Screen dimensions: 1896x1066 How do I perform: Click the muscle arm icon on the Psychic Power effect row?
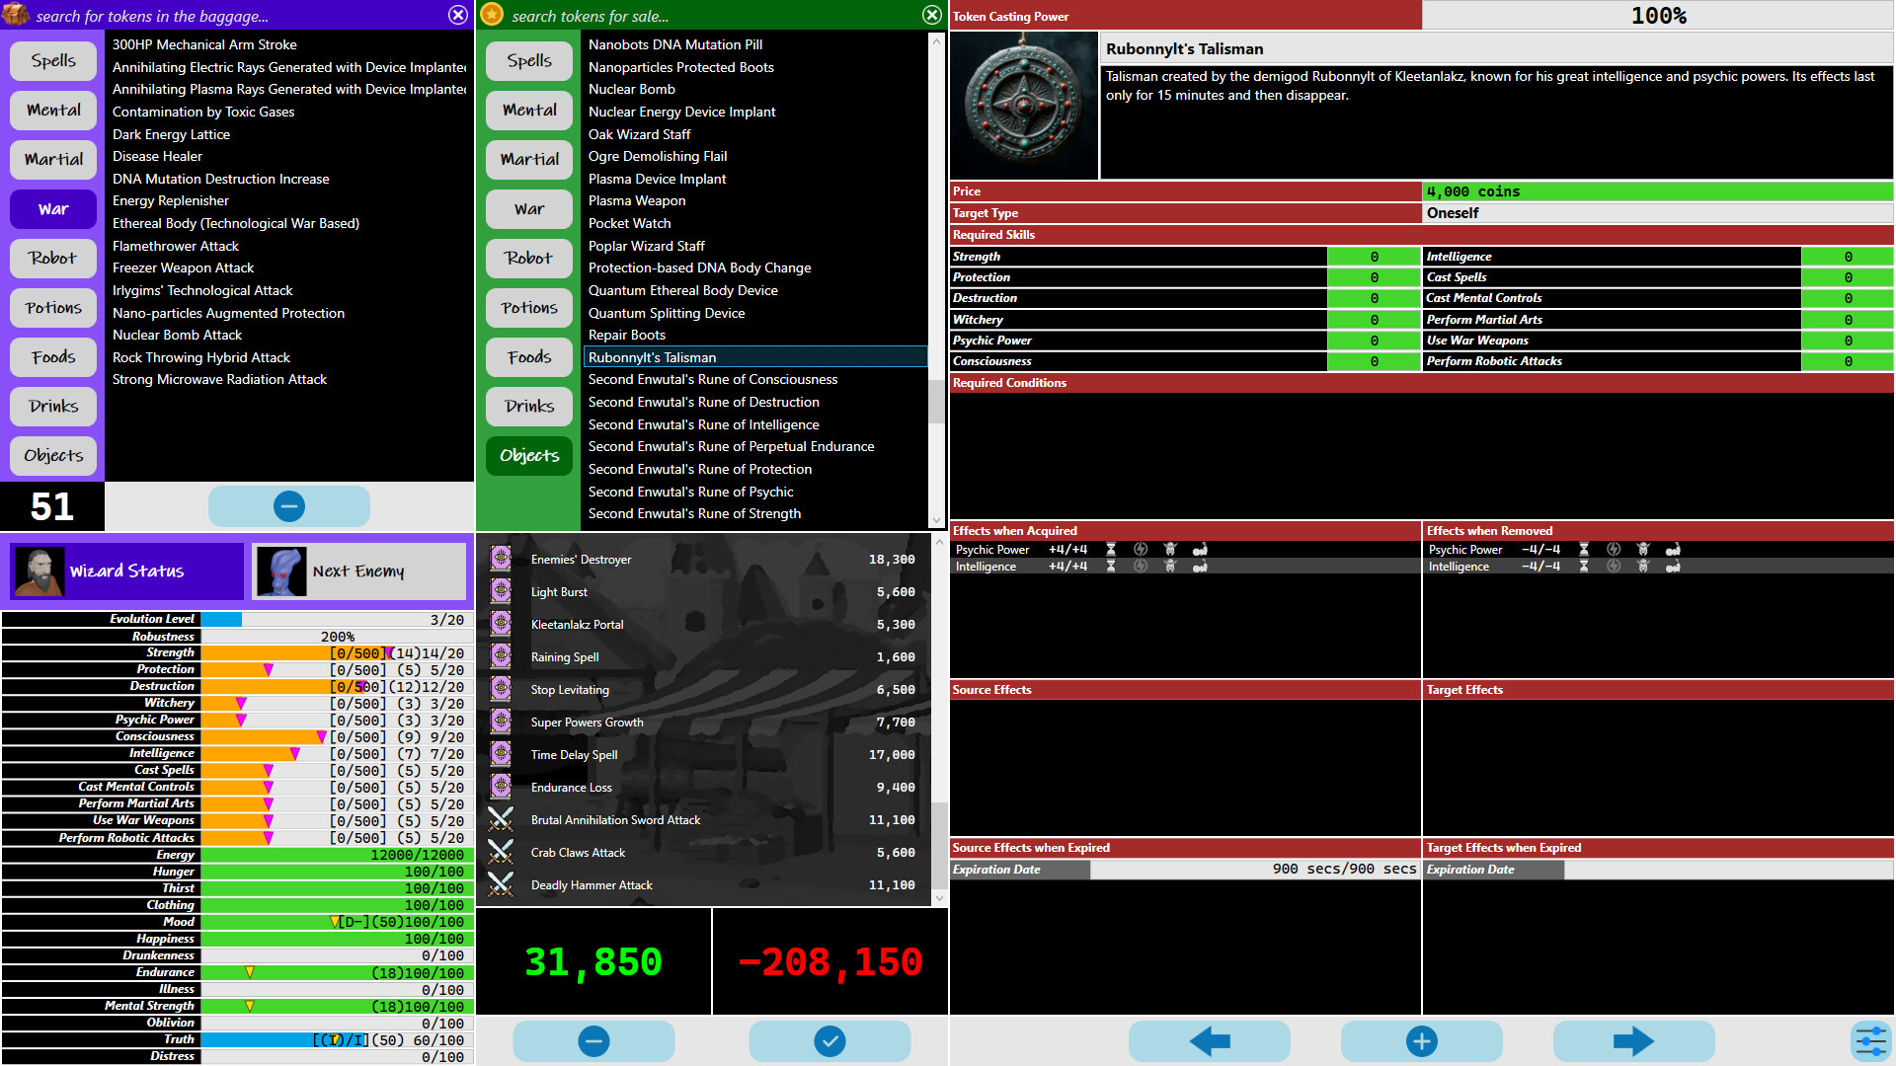[x=1201, y=550]
